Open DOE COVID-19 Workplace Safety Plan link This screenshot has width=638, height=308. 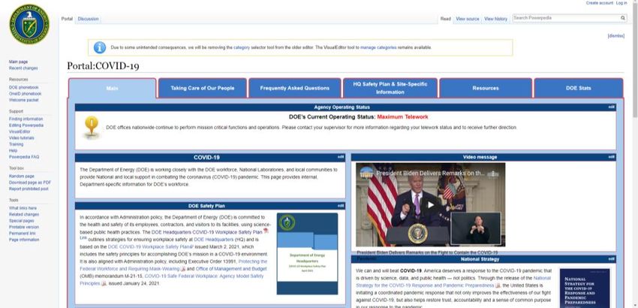(149, 247)
